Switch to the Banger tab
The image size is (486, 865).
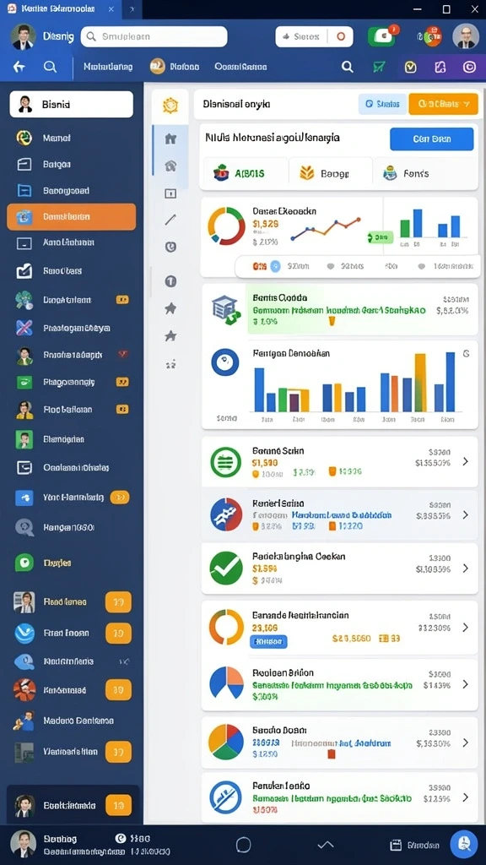coord(331,173)
